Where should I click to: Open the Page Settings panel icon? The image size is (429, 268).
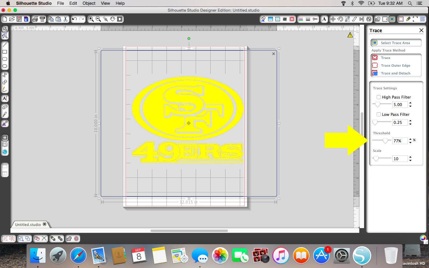pos(401,19)
